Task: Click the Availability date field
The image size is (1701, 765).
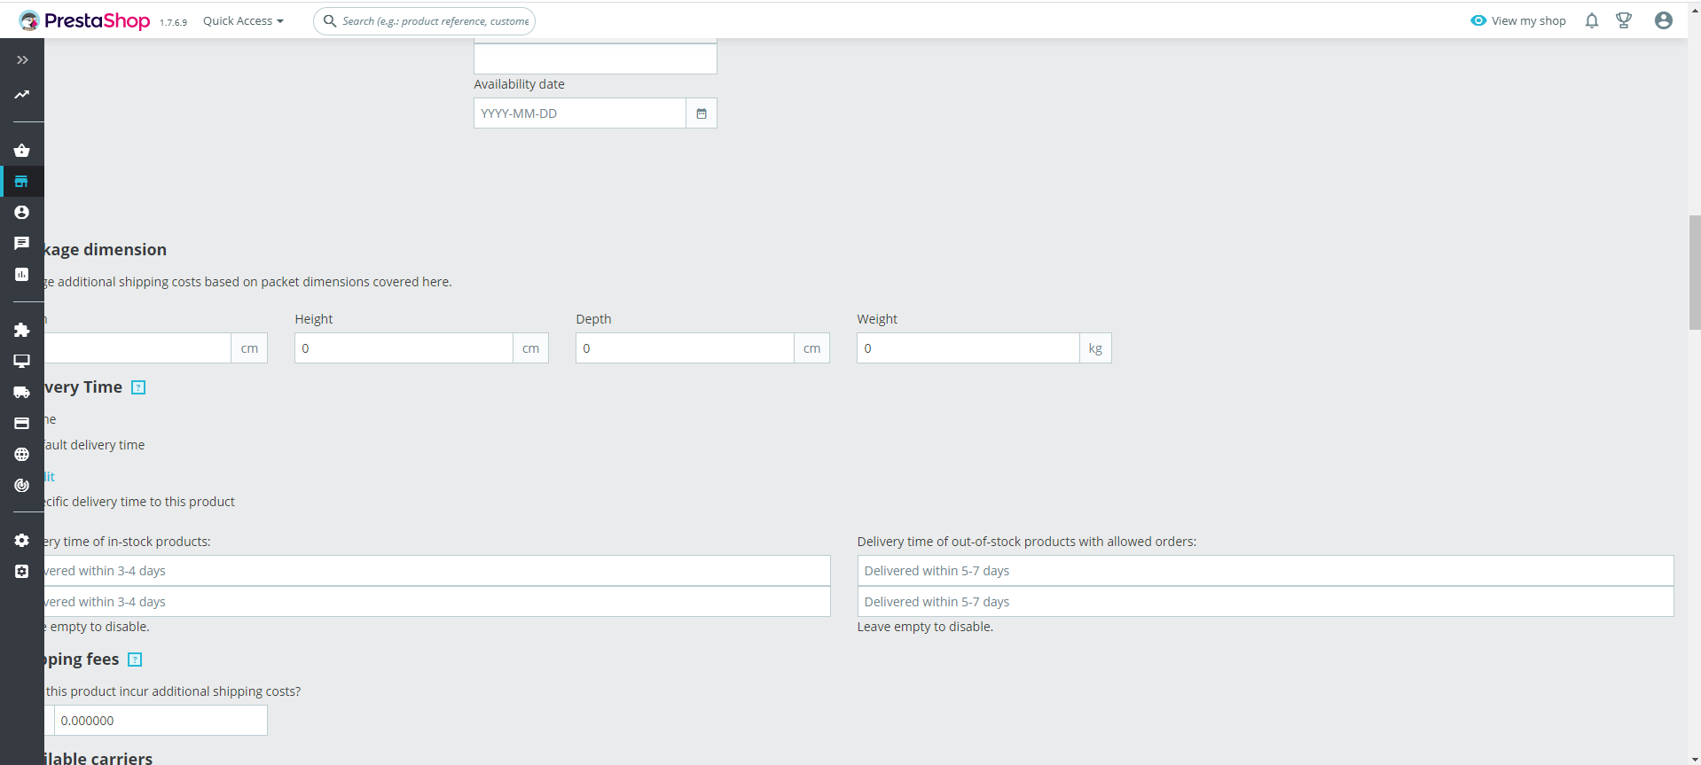Action: pos(580,113)
